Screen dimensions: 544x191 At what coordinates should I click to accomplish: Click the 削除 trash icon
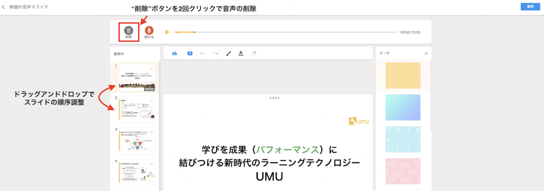click(x=129, y=30)
